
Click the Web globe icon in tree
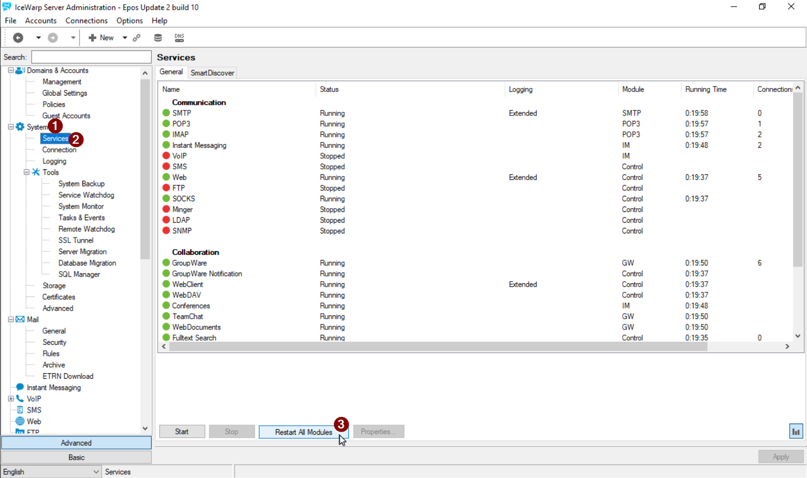20,421
